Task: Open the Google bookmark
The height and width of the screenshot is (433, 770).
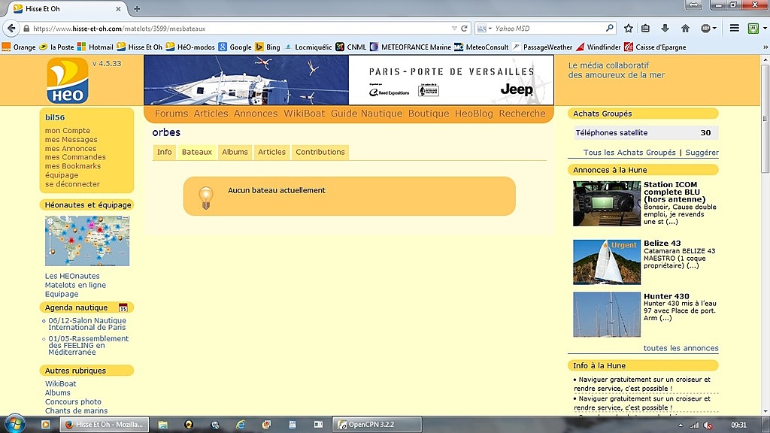Action: point(235,47)
